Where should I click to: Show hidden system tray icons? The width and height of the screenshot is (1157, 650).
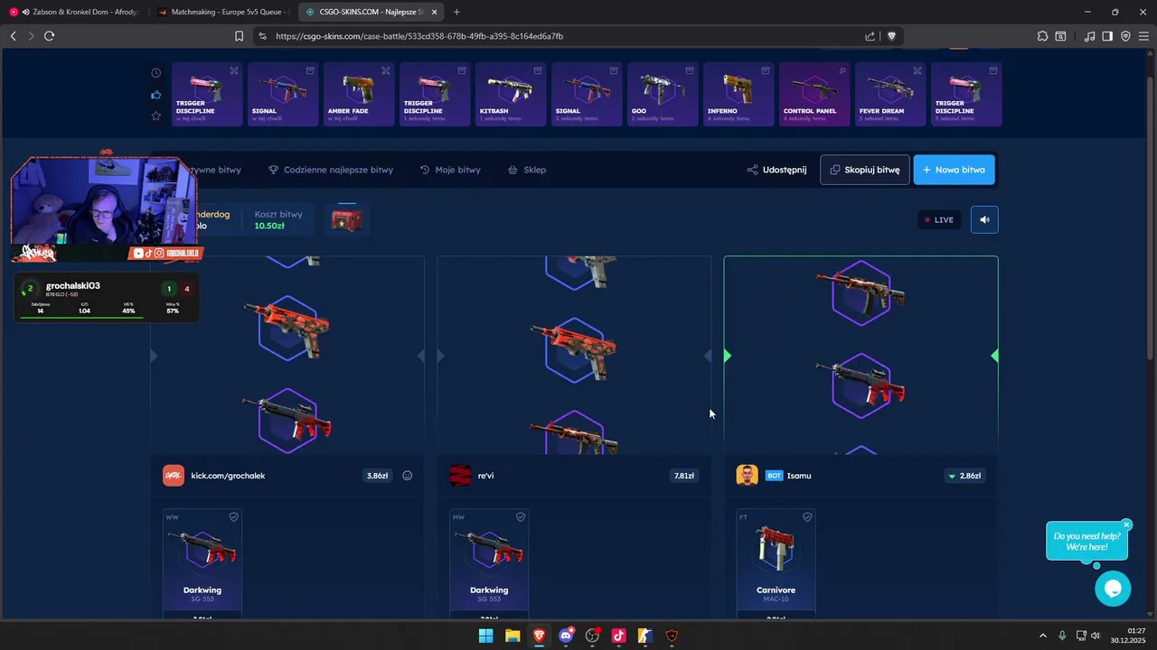point(1042,636)
